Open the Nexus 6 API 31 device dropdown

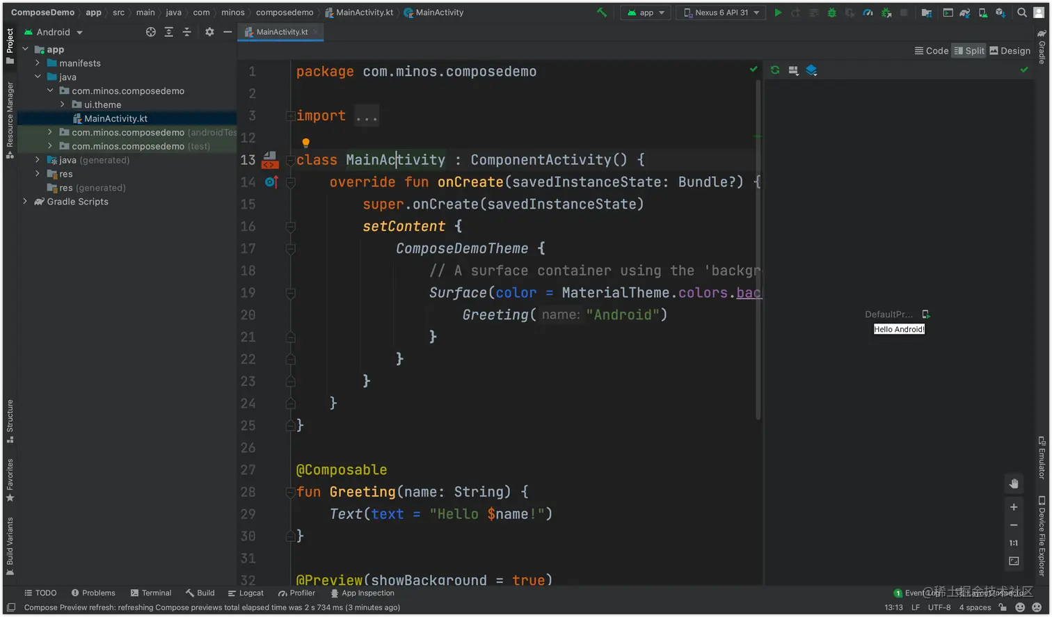coord(721,13)
